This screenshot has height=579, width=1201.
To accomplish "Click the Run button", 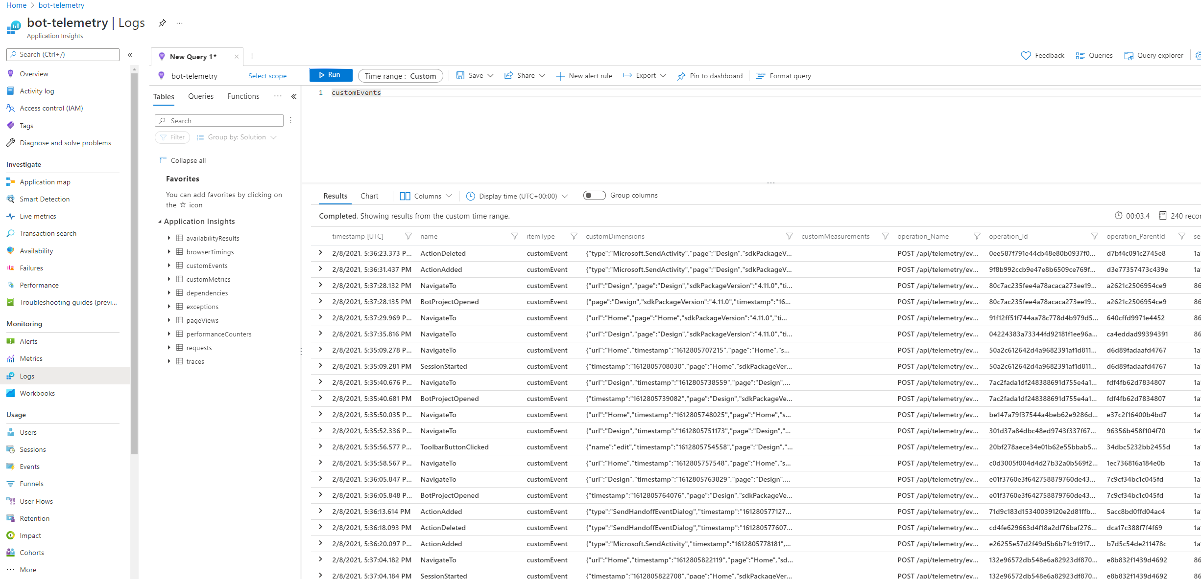I will [331, 75].
